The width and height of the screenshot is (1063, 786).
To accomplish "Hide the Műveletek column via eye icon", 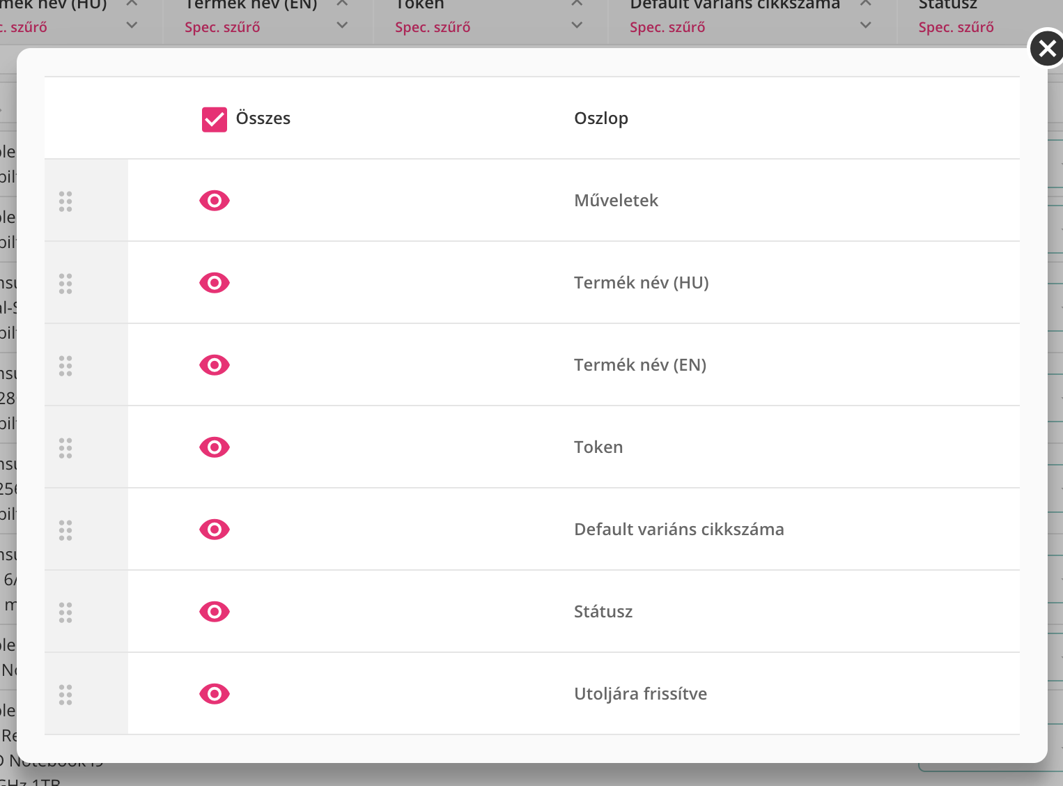I will tap(214, 201).
